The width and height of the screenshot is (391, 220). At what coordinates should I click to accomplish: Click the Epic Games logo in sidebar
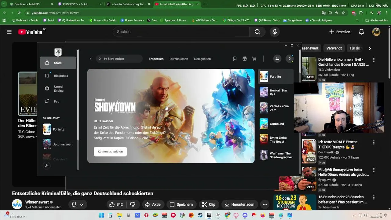point(58,52)
